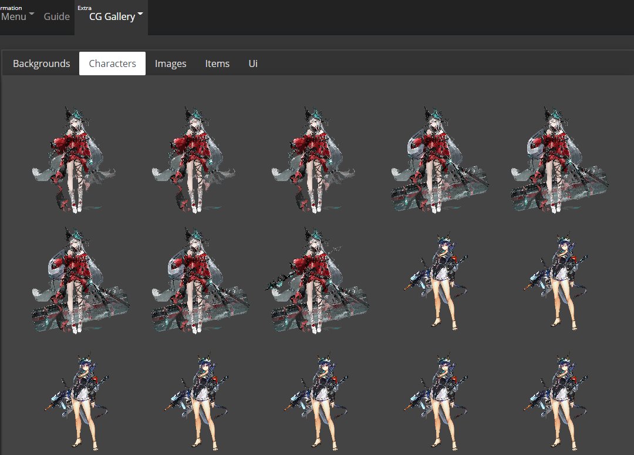Open the Guide link in navigation

point(56,16)
